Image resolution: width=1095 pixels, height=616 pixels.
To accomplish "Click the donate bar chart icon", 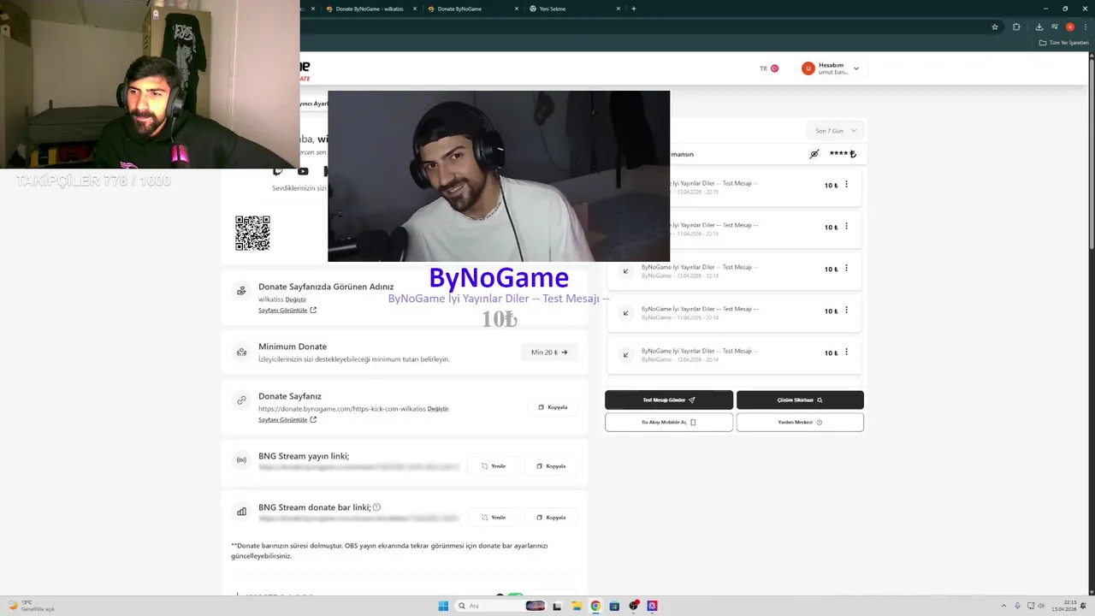I will click(241, 512).
